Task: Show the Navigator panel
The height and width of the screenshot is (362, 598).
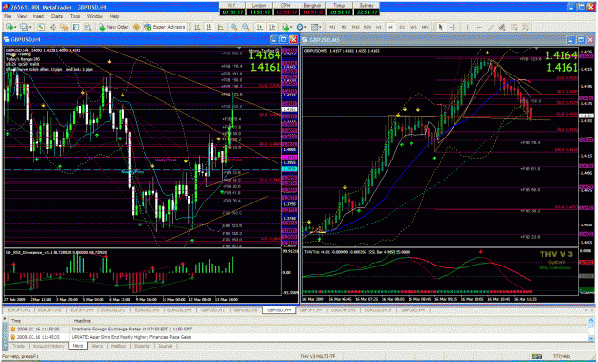Action: (x=64, y=27)
